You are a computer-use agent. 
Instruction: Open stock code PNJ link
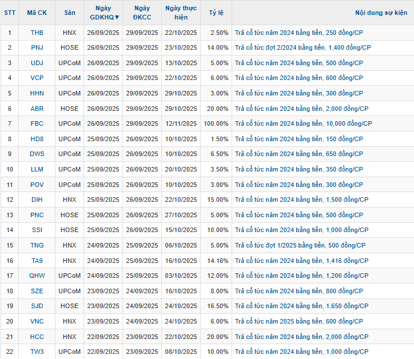tap(37, 47)
